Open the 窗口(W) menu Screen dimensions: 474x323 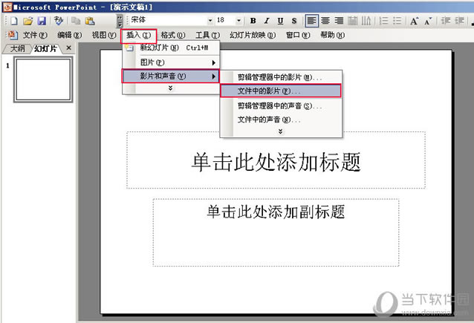point(298,35)
